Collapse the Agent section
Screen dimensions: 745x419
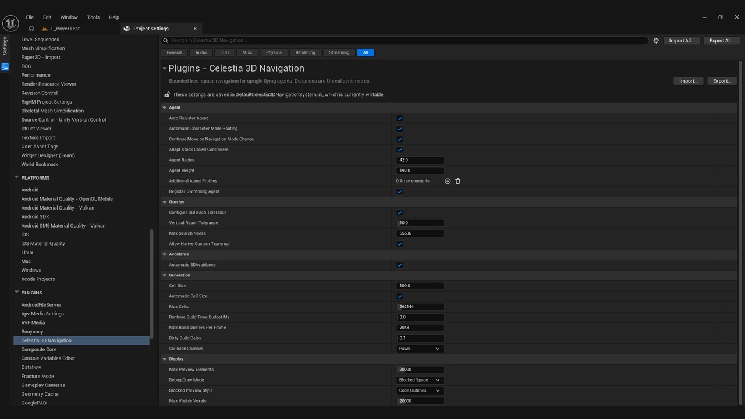pos(165,108)
